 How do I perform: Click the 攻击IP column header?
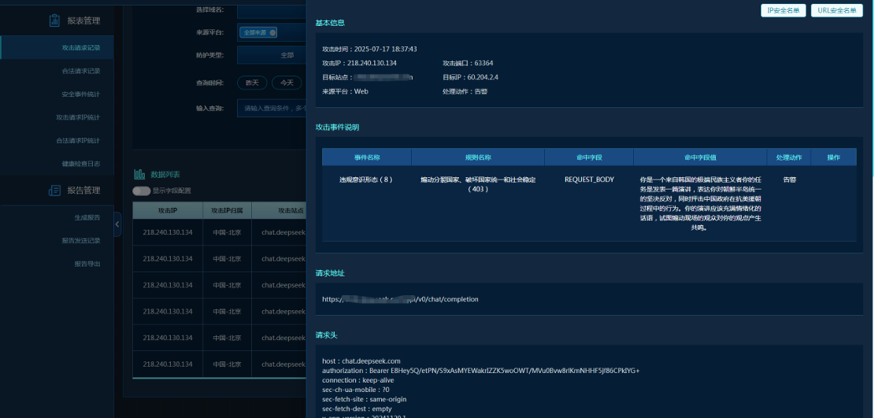(x=167, y=211)
